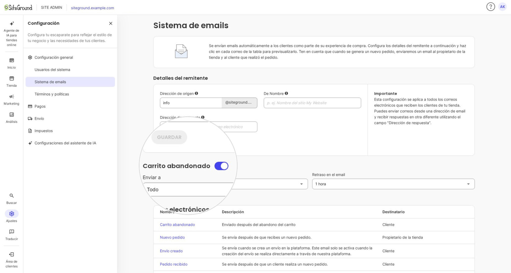Open Configuración general settings

click(70, 57)
